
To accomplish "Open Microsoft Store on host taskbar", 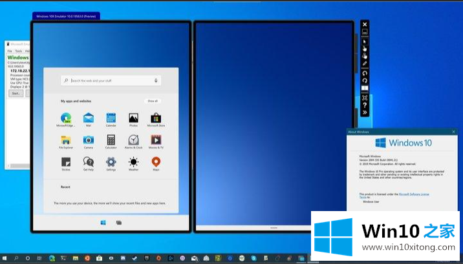I will [99, 258].
